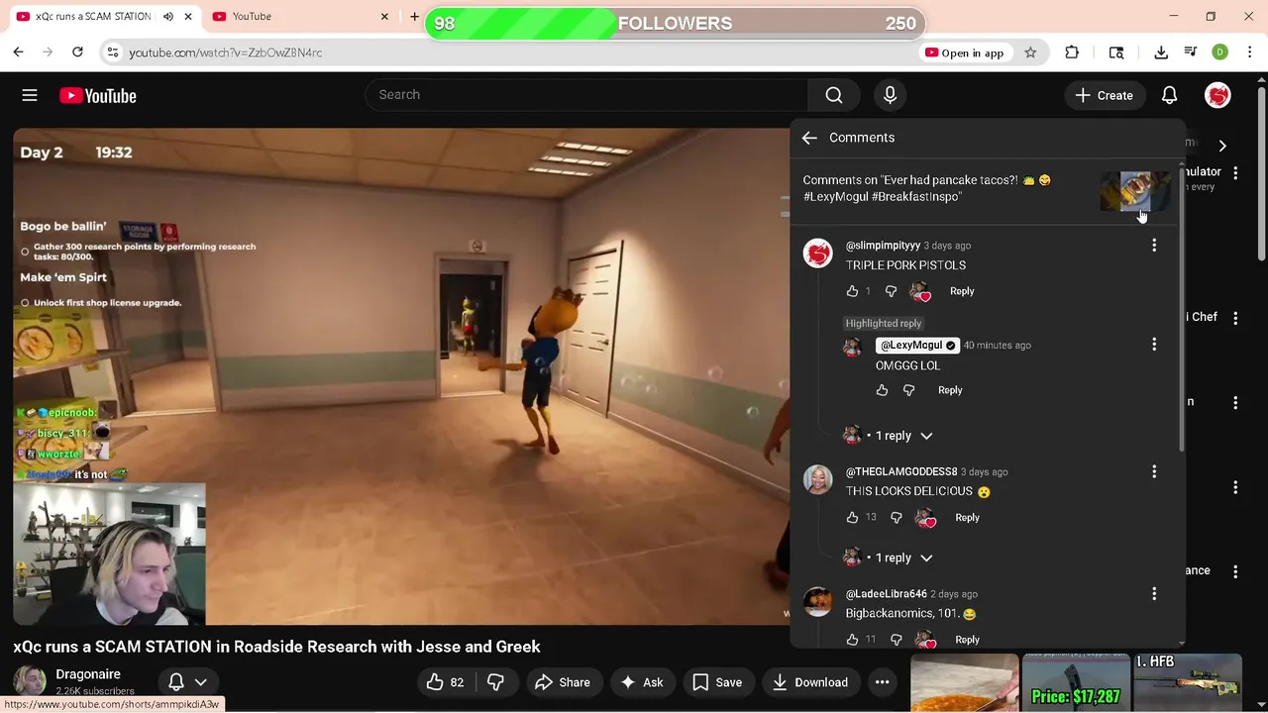The image size is (1268, 713).
Task: Open the media controls toolbar icon
Action: pos(1191,52)
